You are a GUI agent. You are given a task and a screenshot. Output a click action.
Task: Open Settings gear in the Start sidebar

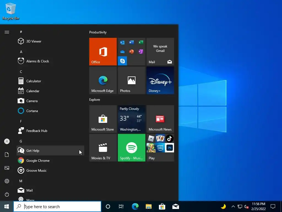pos(7,181)
